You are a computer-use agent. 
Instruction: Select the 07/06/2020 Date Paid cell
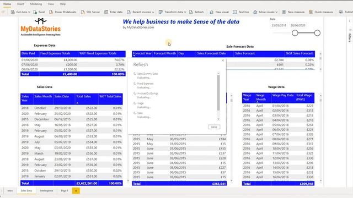pos(29,65)
